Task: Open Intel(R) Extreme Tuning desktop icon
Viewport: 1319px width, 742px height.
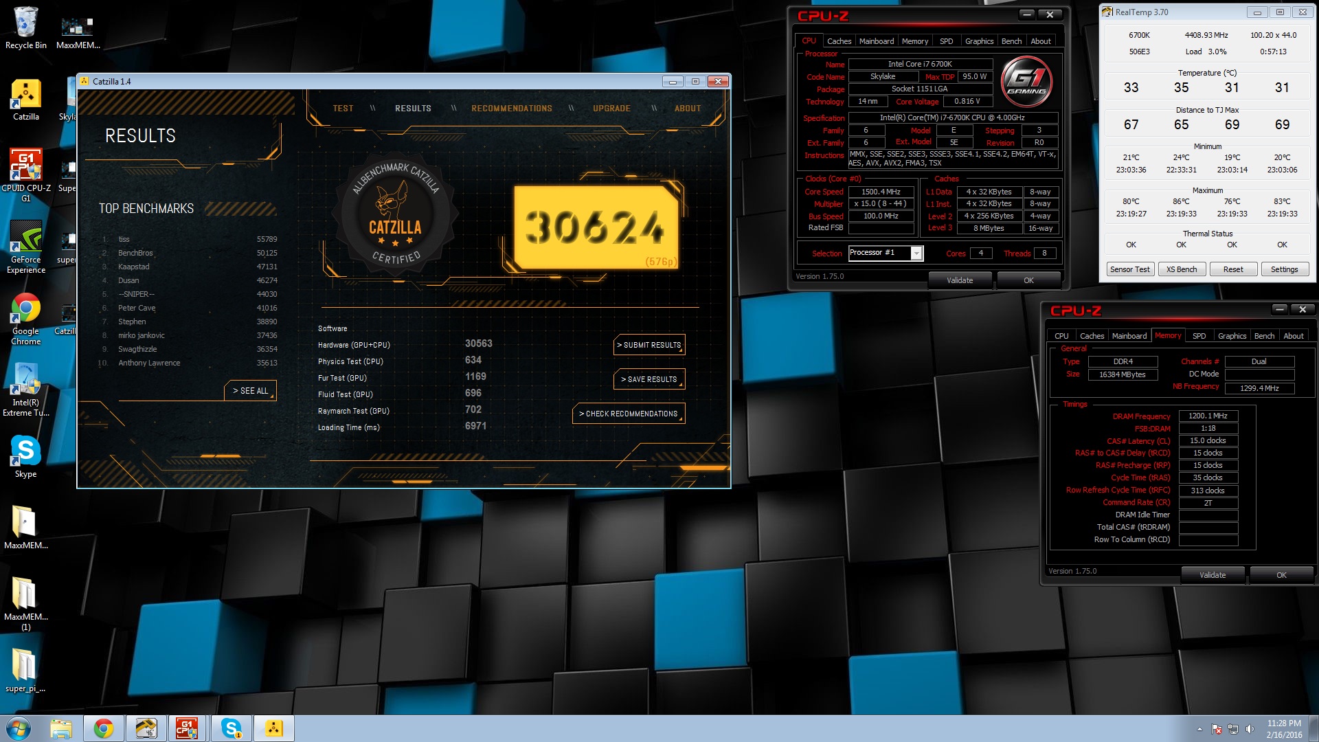Action: [x=25, y=390]
